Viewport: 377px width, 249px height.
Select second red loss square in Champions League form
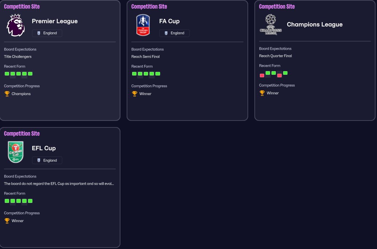(x=279, y=75)
